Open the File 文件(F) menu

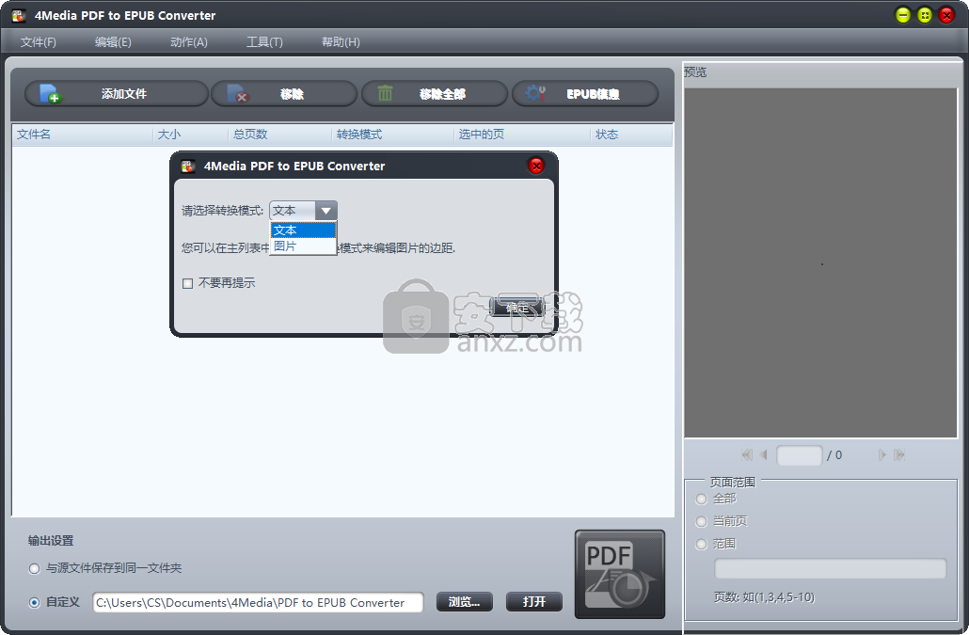(39, 42)
